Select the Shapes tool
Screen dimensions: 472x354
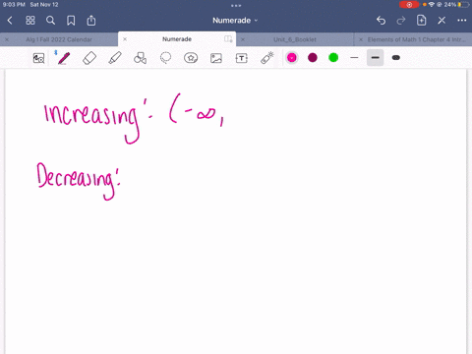click(141, 58)
